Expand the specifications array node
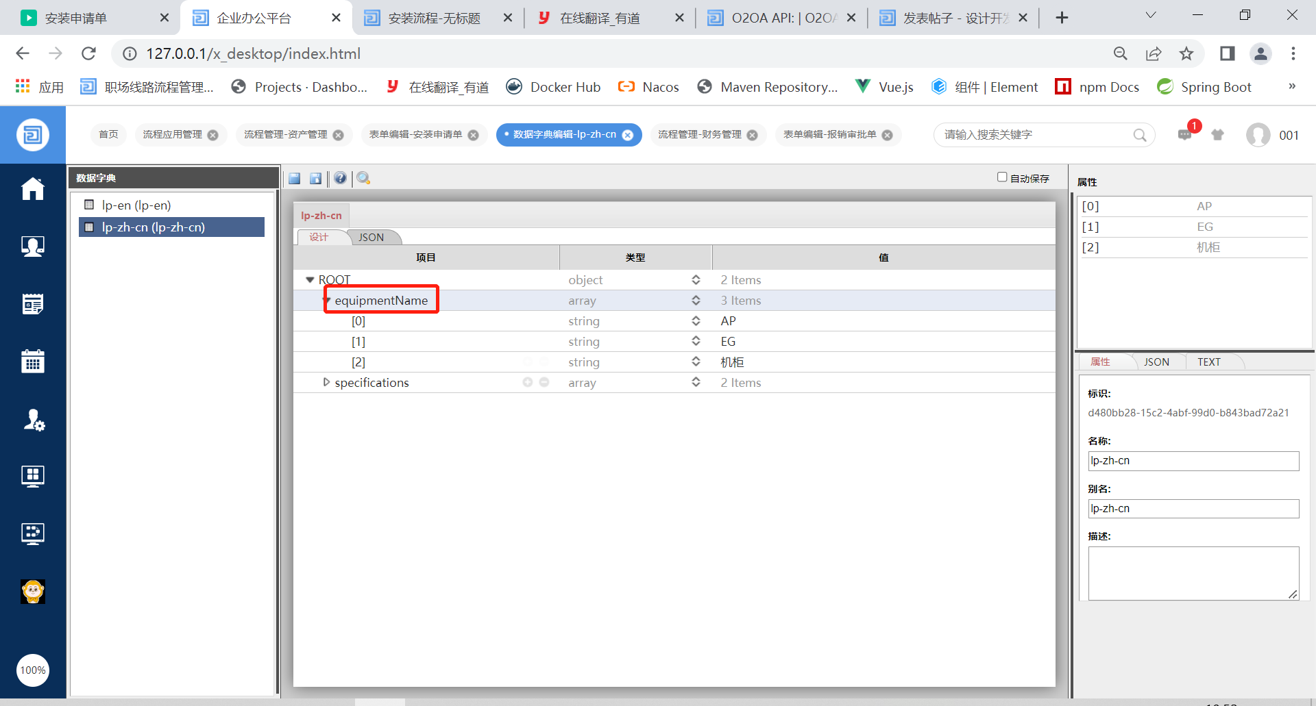1316x706 pixels. coord(326,382)
